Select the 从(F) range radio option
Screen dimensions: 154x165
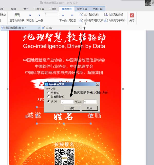49,101
